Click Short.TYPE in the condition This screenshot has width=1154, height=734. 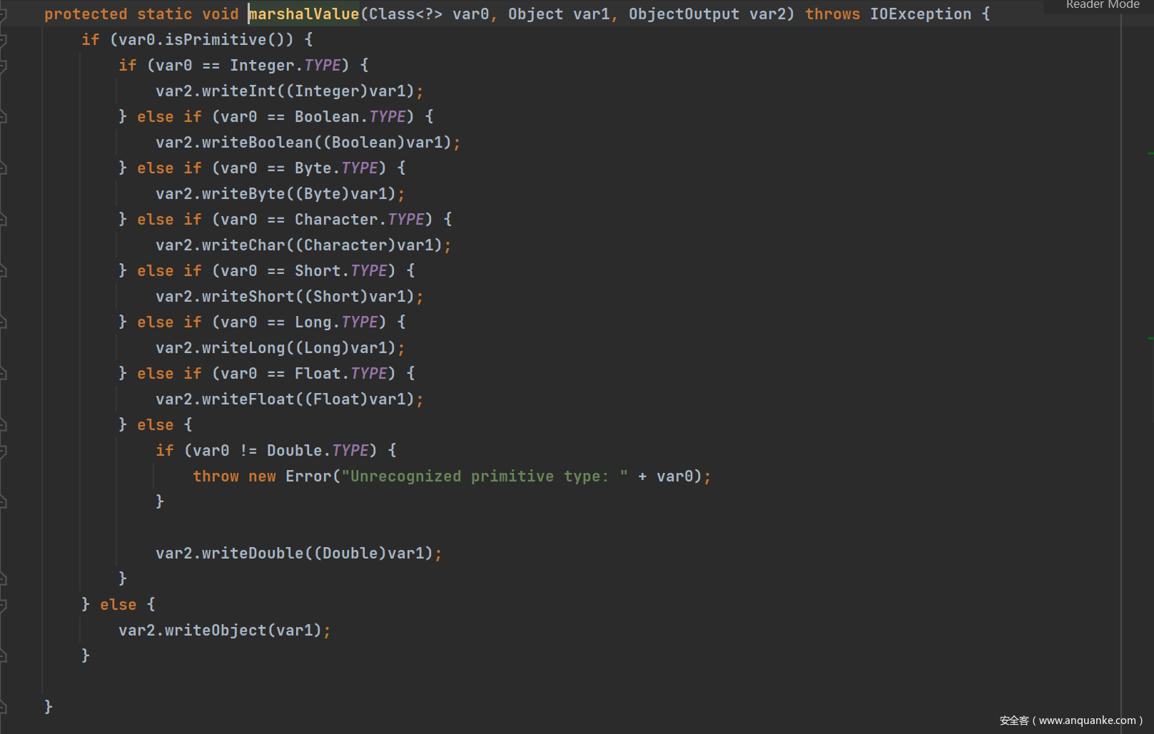(x=341, y=271)
